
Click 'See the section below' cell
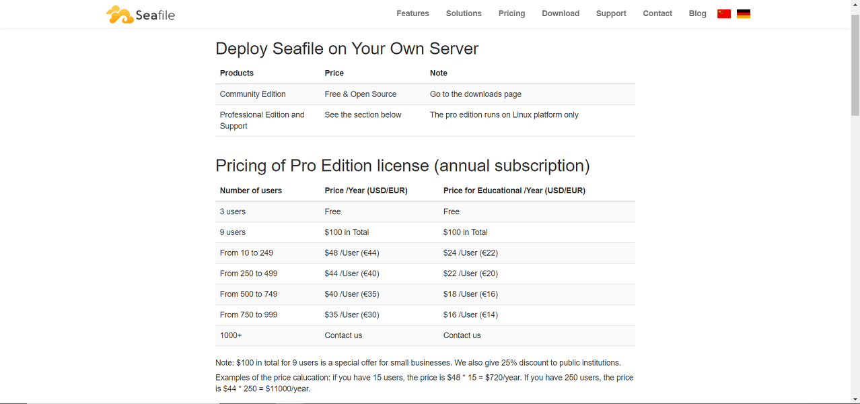[x=363, y=115]
